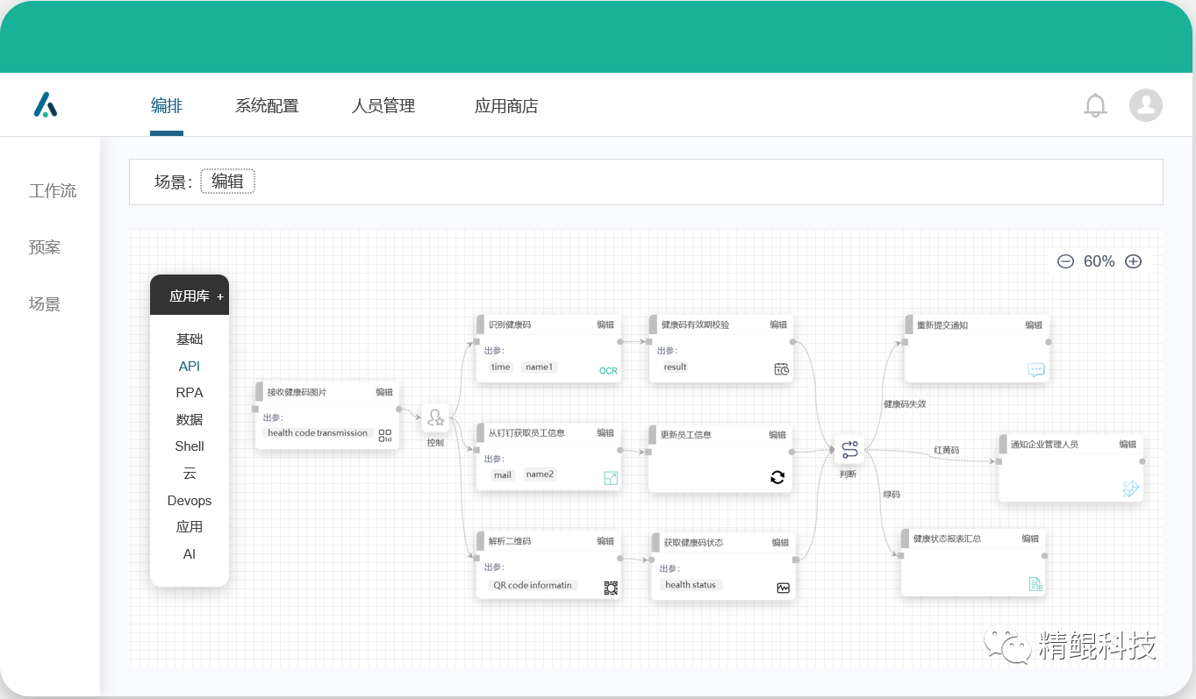Select the 判断 branching node icon
This screenshot has width=1196, height=699.
click(x=849, y=448)
